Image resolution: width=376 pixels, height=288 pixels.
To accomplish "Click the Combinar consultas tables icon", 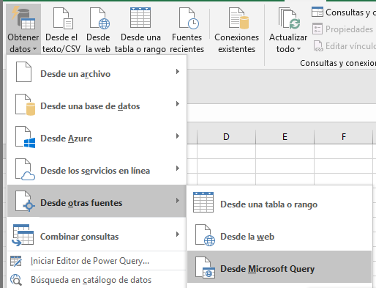I will click(x=23, y=235).
